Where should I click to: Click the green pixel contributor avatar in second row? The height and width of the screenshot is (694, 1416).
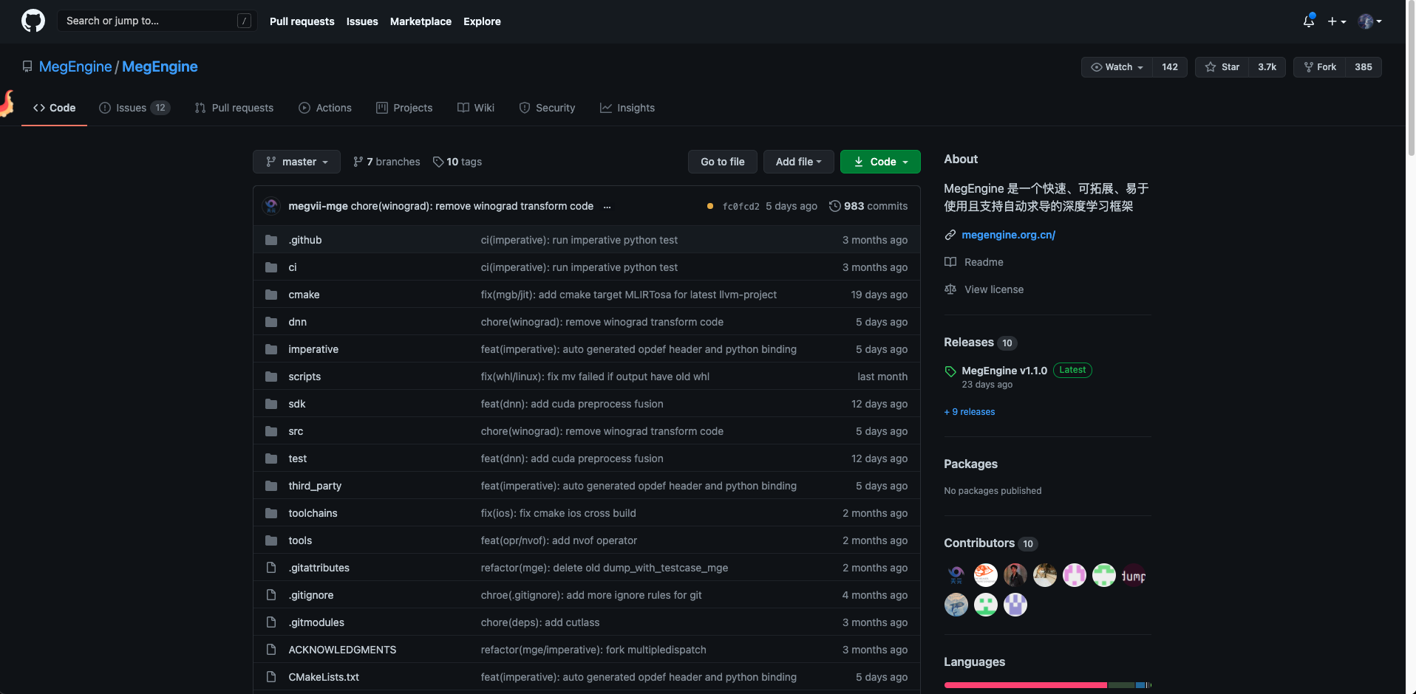click(986, 605)
